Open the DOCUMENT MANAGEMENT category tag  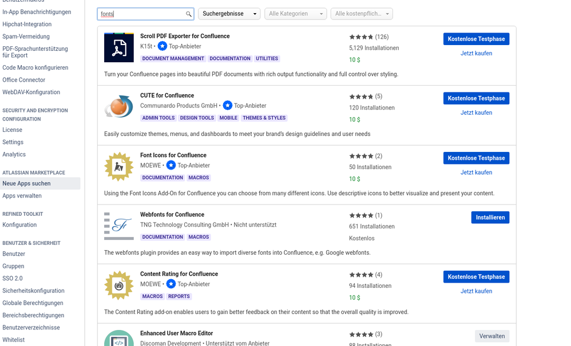tap(173, 58)
